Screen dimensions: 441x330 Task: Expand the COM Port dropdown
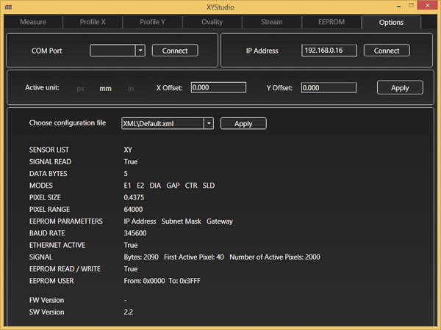tap(140, 51)
